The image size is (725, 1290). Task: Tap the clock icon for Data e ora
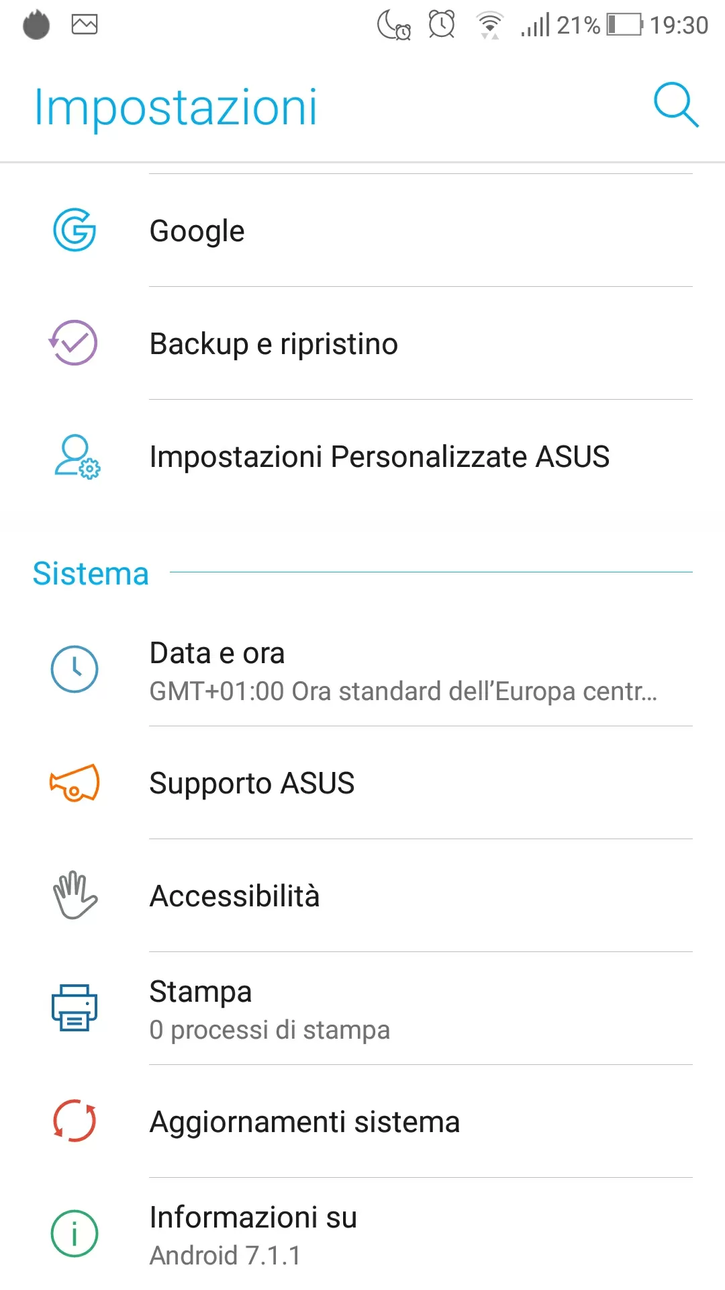[75, 669]
